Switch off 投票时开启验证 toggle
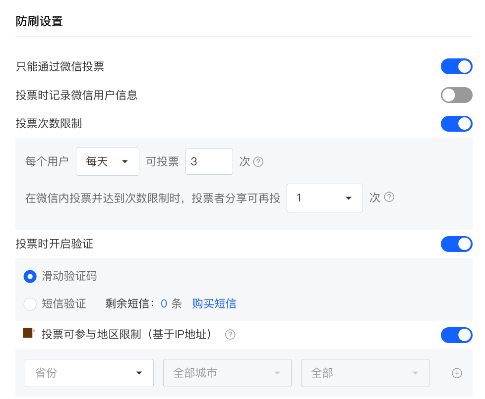Image resolution: width=485 pixels, height=399 pixels. [x=456, y=244]
